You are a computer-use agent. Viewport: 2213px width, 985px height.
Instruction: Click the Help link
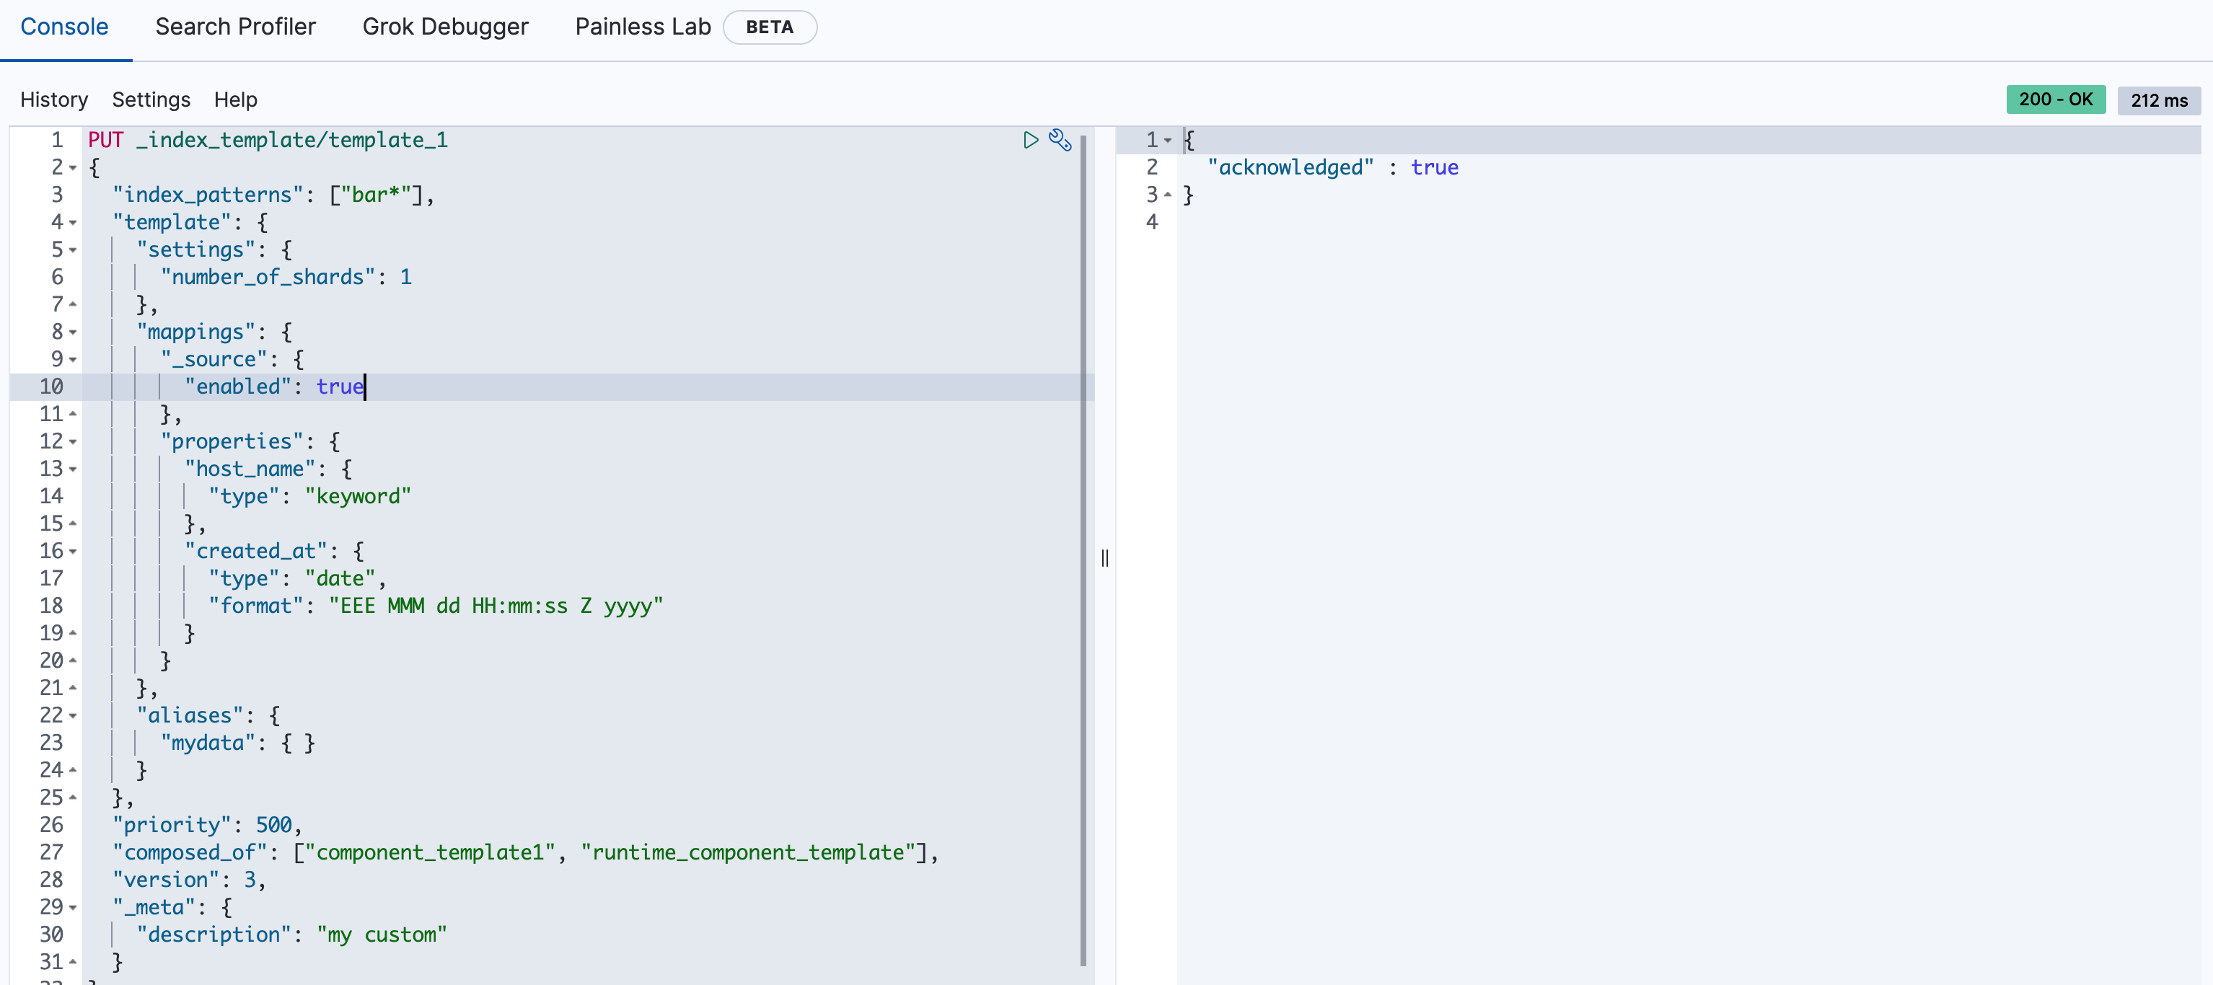(x=235, y=100)
